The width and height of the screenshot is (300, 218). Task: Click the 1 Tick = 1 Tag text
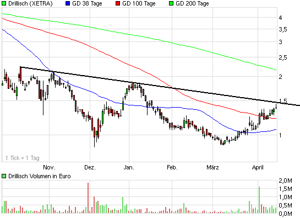[x=23, y=158]
